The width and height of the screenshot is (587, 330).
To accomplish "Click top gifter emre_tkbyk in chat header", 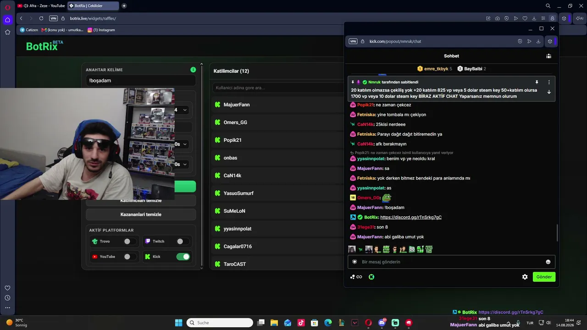I will [434, 69].
